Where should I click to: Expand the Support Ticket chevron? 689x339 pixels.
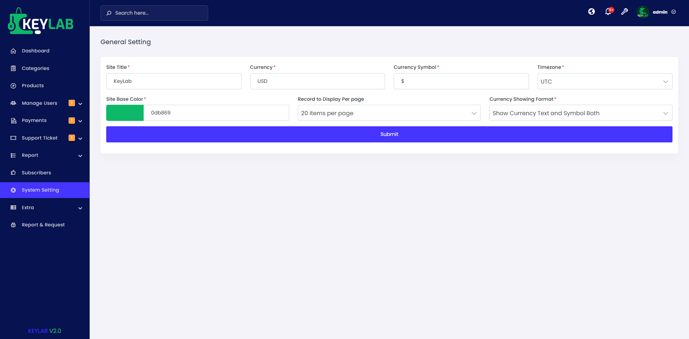(x=80, y=138)
